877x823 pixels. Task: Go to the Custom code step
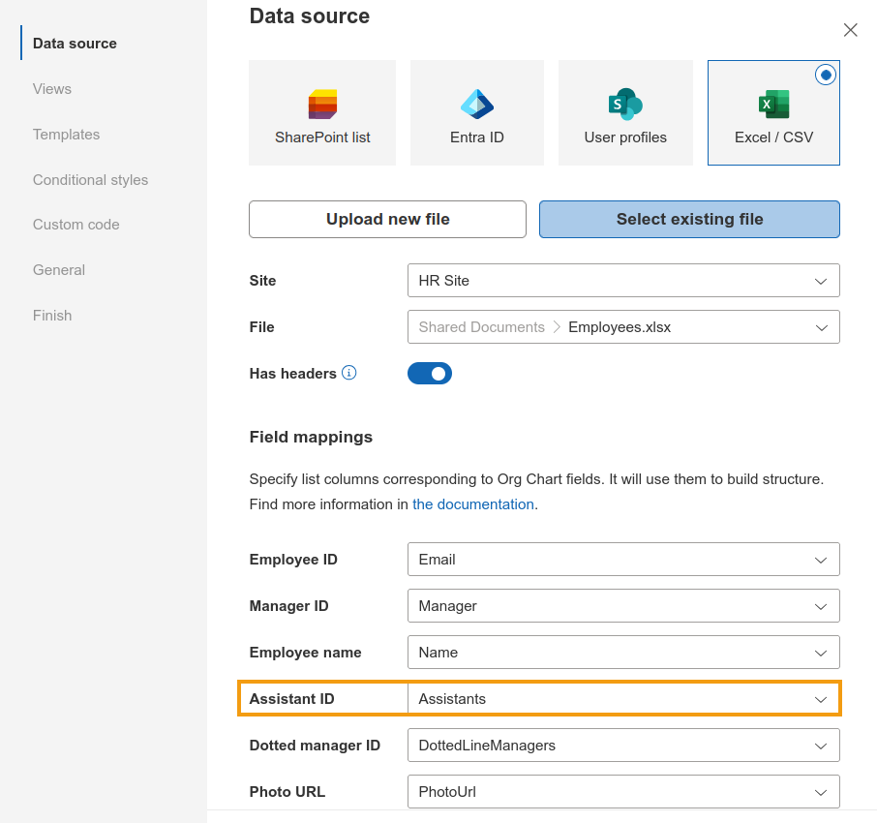coord(76,225)
